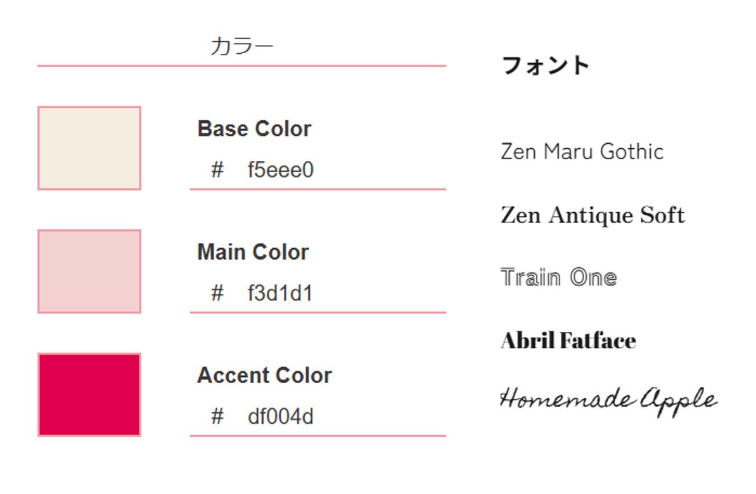The image size is (756, 494).
Task: Click the df004d hex code value
Action: click(x=280, y=417)
